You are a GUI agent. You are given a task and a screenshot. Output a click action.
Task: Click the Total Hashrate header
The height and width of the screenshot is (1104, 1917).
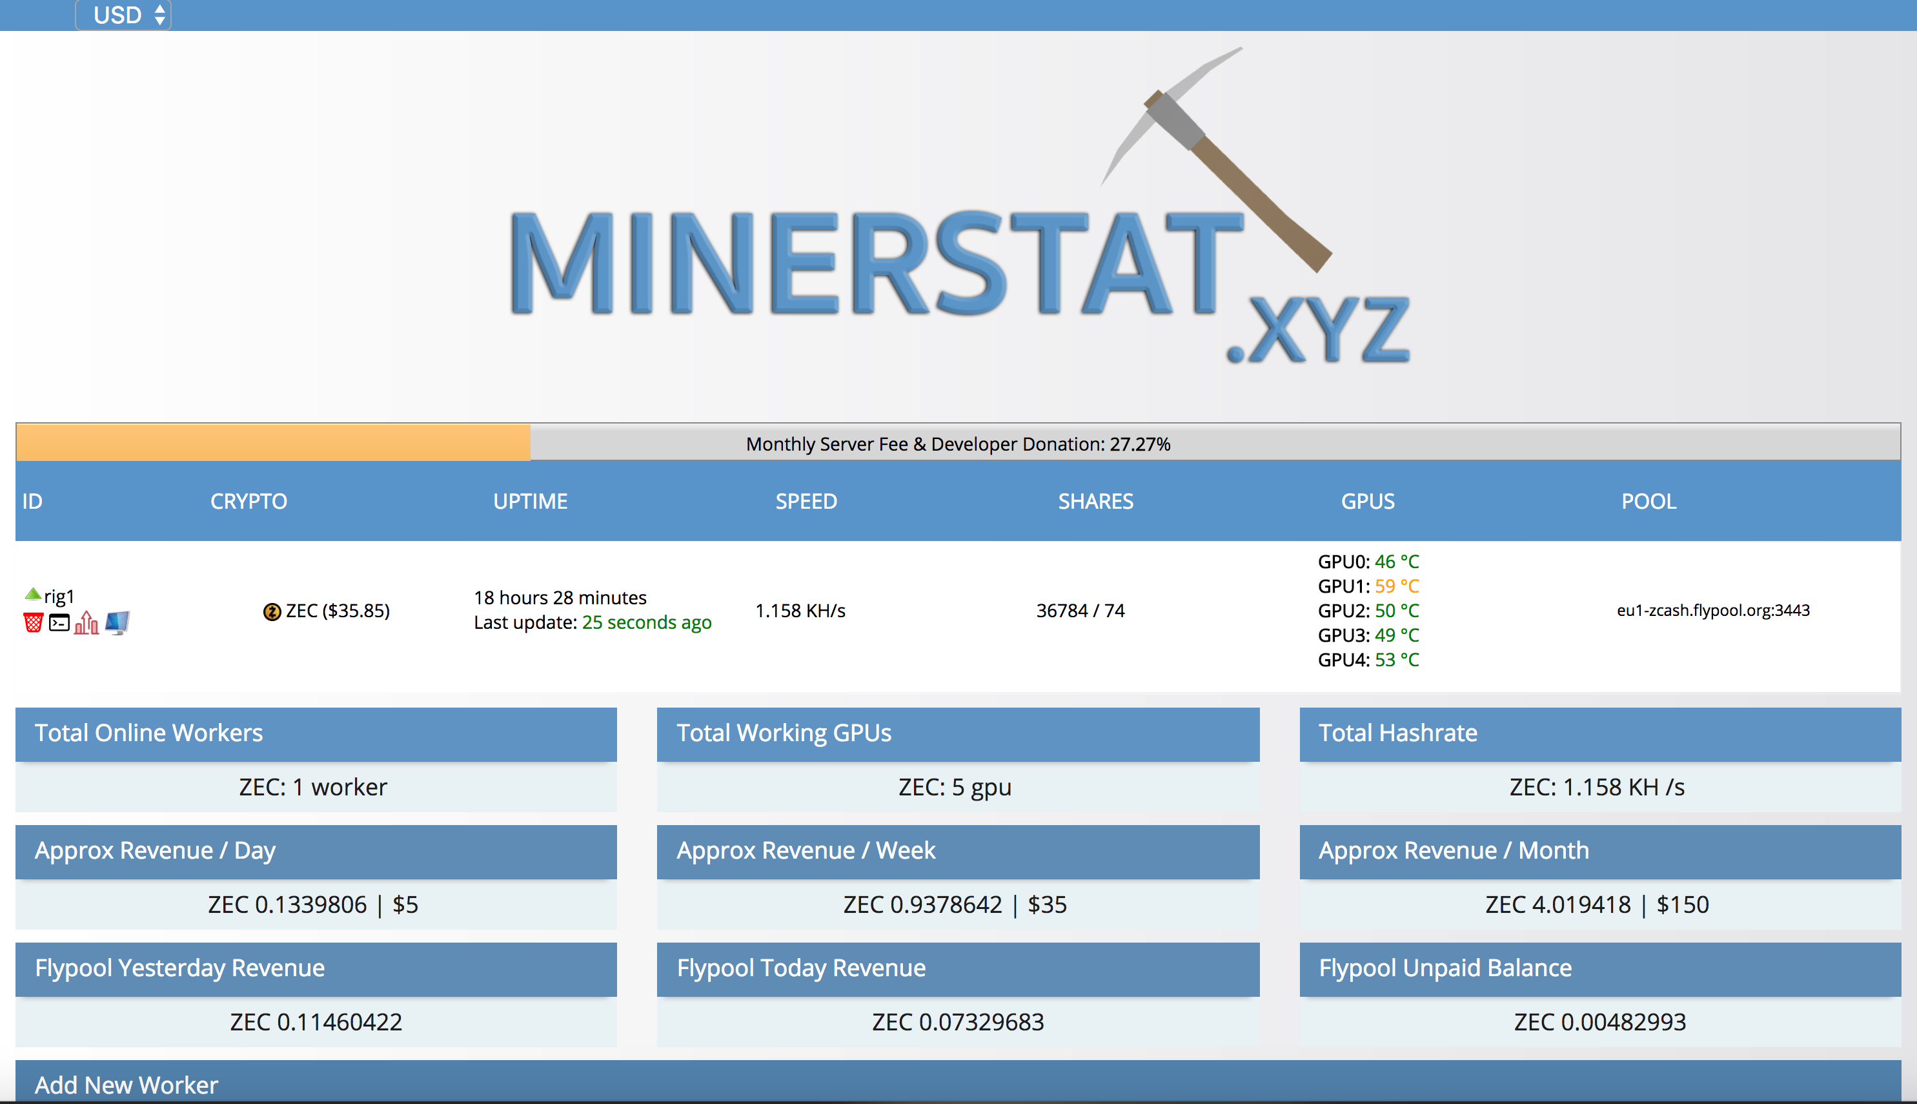click(x=1600, y=734)
